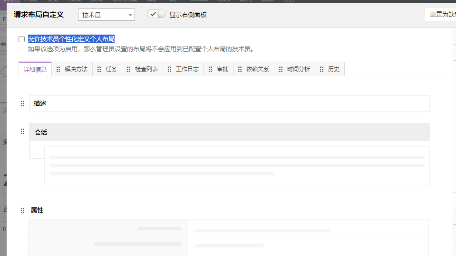The height and width of the screenshot is (256, 456).
Task: Toggle 显示右侧面板 switch
Action: pyautogui.click(x=156, y=14)
